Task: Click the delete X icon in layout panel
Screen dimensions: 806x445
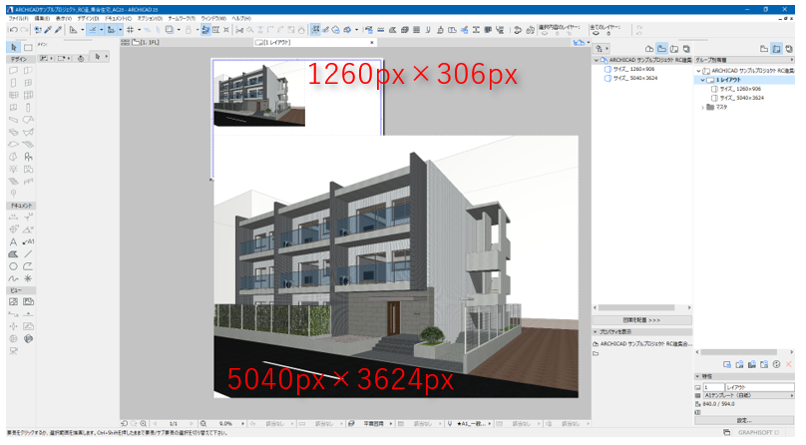Action: pos(789,364)
